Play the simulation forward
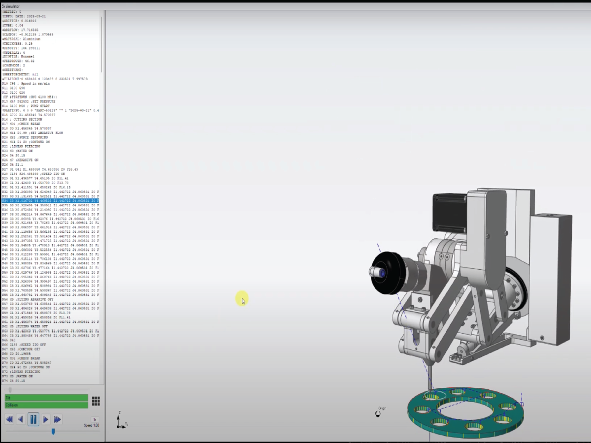 (45, 419)
